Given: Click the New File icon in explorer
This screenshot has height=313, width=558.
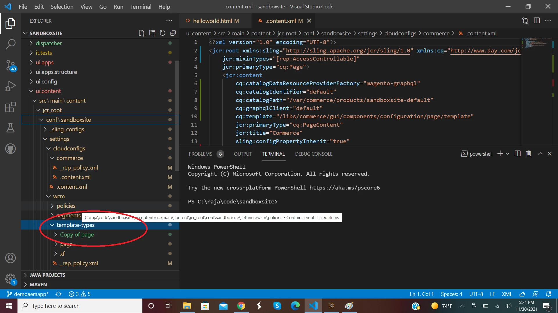Looking at the screenshot, I should (142, 33).
